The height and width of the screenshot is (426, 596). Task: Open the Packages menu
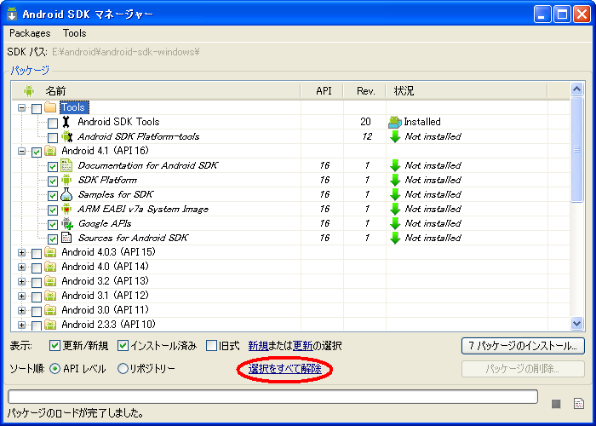tap(30, 33)
